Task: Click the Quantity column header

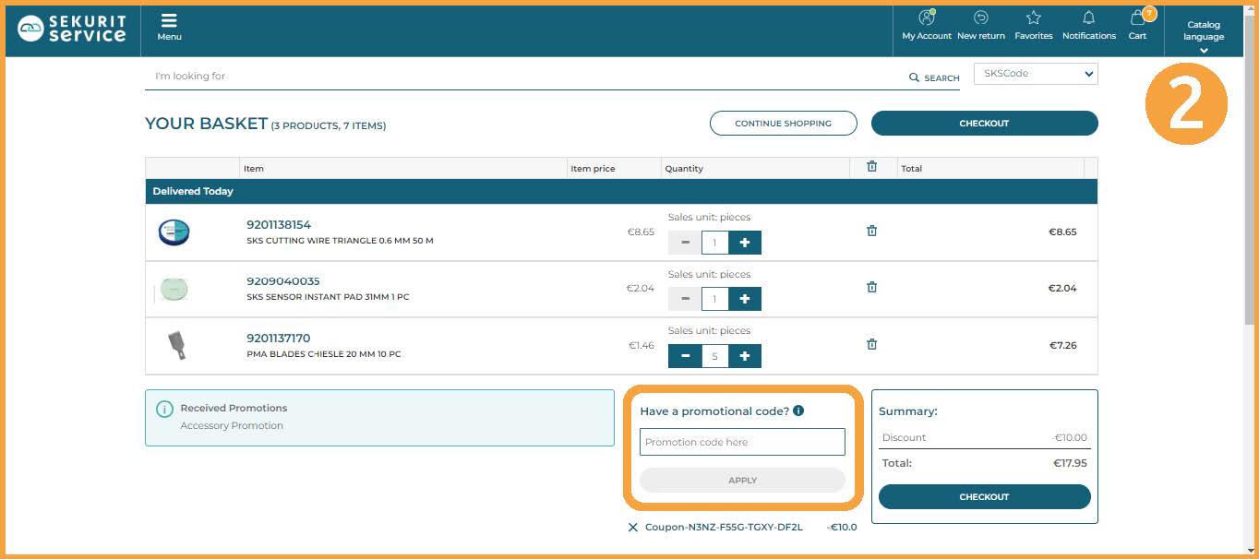Action: click(684, 169)
